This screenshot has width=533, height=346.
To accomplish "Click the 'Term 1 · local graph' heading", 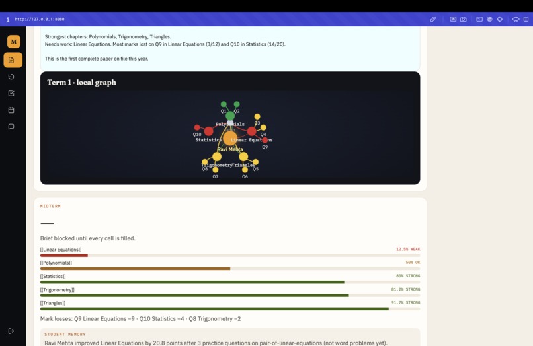I will click(x=81, y=82).
